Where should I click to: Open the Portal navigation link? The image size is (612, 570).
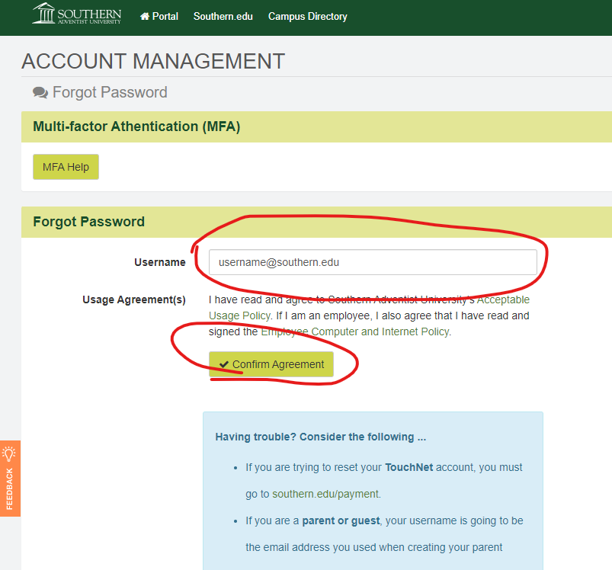tap(165, 16)
